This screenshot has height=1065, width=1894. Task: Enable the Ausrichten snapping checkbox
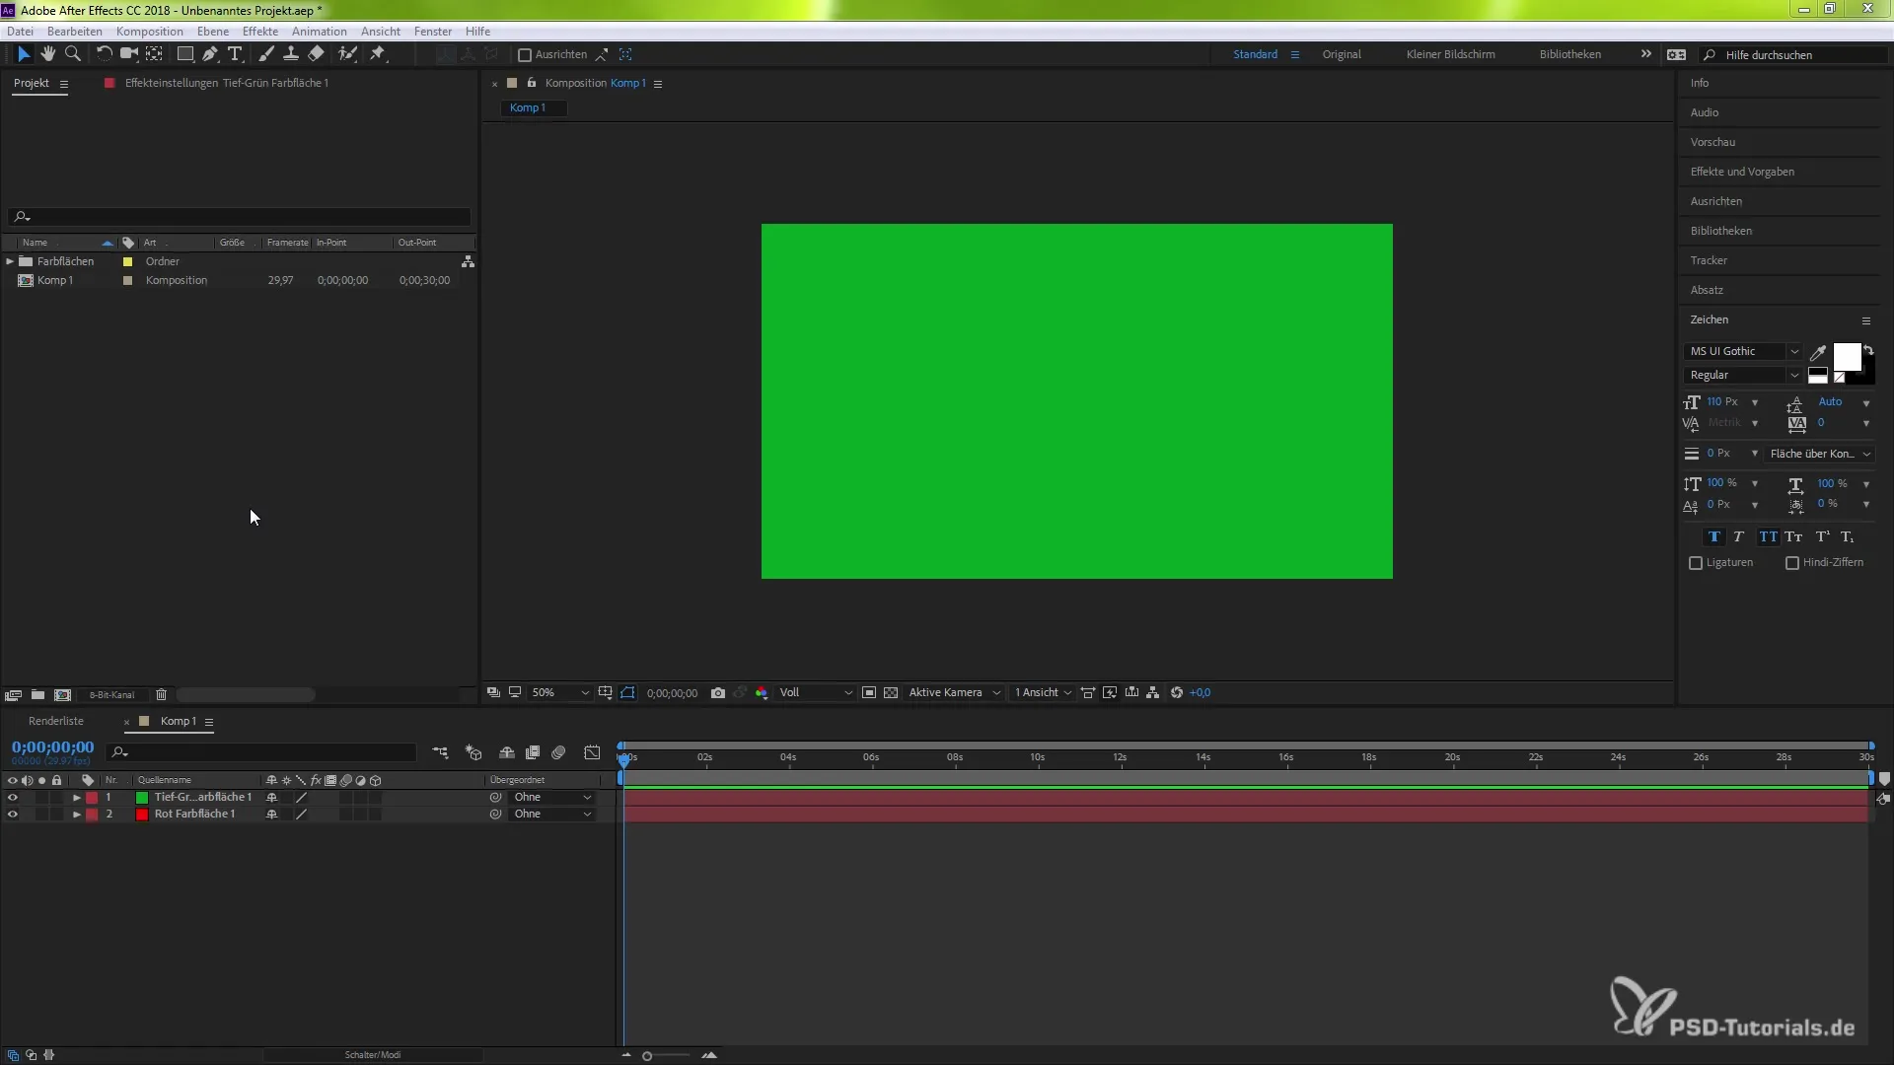525,55
